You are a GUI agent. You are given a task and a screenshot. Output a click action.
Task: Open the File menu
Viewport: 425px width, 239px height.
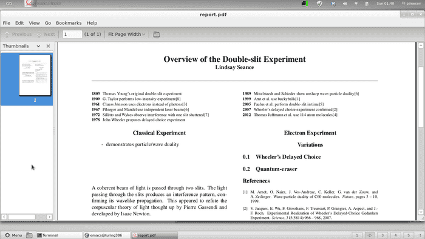(x=6, y=23)
